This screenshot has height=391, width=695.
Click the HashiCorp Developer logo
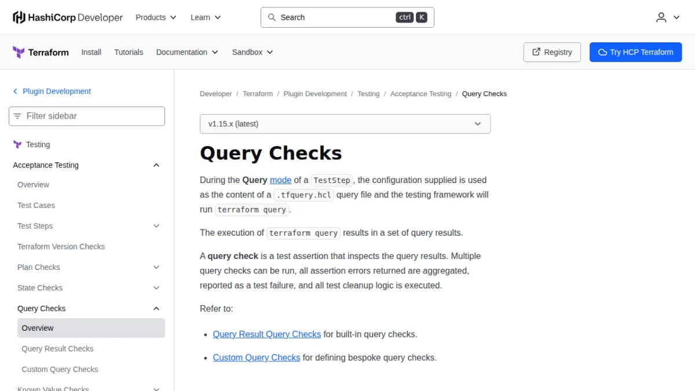68,17
